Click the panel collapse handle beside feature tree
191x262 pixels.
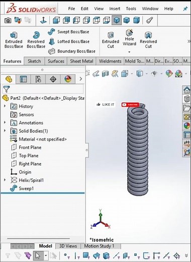(87, 150)
